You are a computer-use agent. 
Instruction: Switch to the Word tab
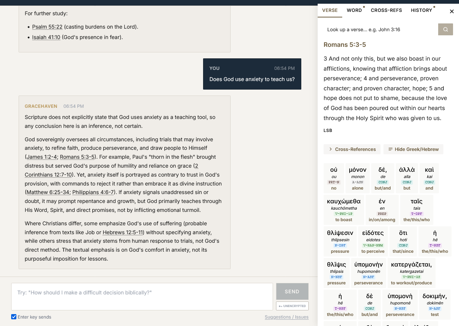point(354,10)
